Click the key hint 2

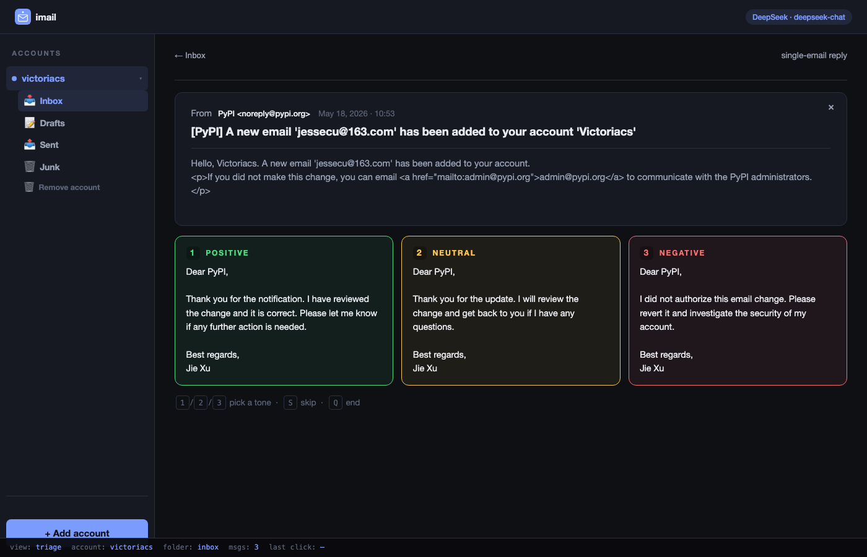tap(201, 403)
